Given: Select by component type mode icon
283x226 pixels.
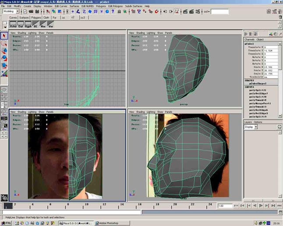Looking at the screenshot, I should 60,11.
